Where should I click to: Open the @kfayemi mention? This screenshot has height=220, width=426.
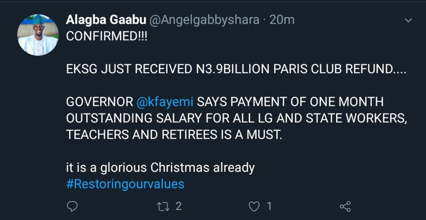[x=165, y=102]
